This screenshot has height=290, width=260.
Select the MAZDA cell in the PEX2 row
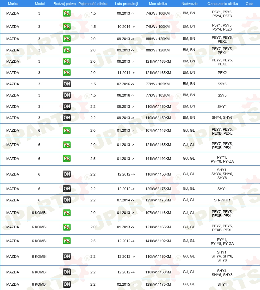(x=13, y=73)
